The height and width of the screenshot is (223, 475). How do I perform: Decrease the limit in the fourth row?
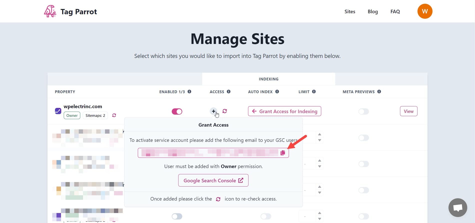tap(319, 193)
